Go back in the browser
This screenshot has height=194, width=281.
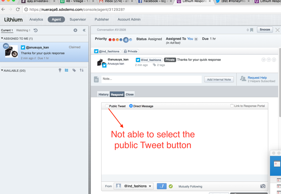[3, 9]
